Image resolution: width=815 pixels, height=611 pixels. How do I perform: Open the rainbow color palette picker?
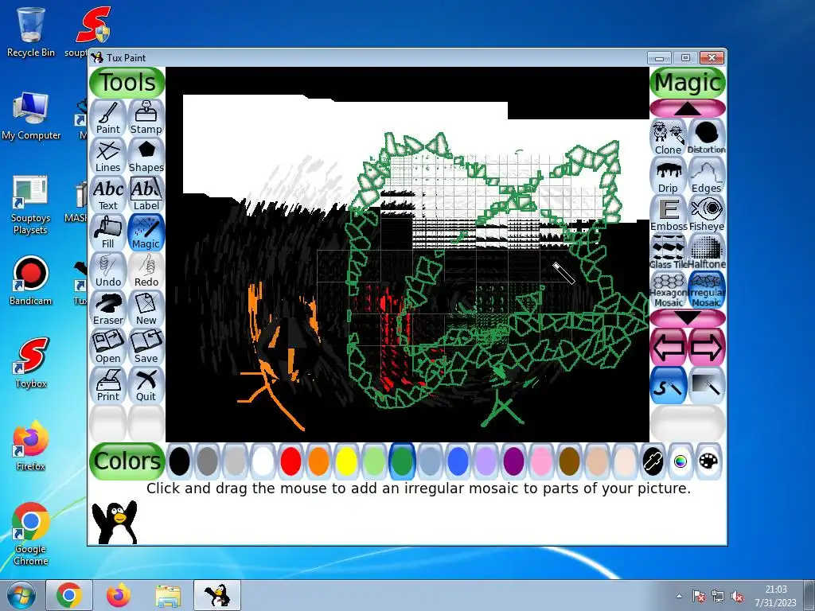680,461
